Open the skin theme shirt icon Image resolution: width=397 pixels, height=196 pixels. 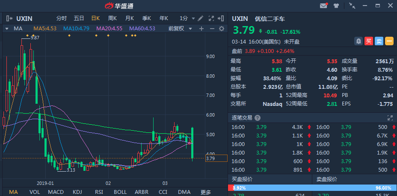point(336,6)
